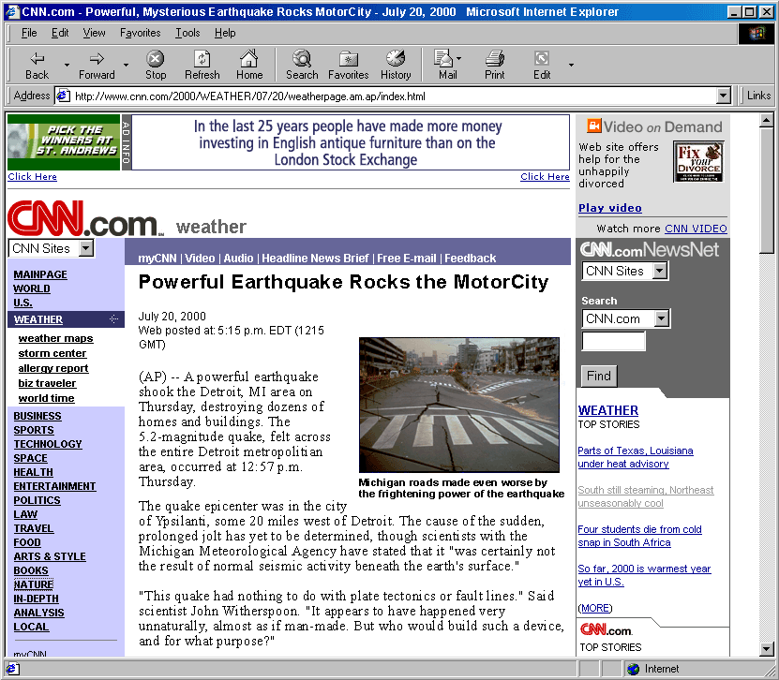Viewport: 779px width, 680px height.
Task: Open Four students die from cold story
Action: tap(639, 536)
